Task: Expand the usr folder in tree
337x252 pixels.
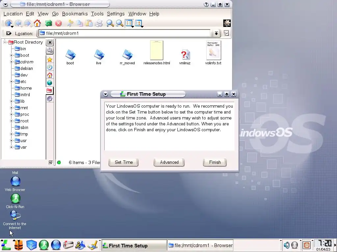Action: pyautogui.click(x=12, y=141)
